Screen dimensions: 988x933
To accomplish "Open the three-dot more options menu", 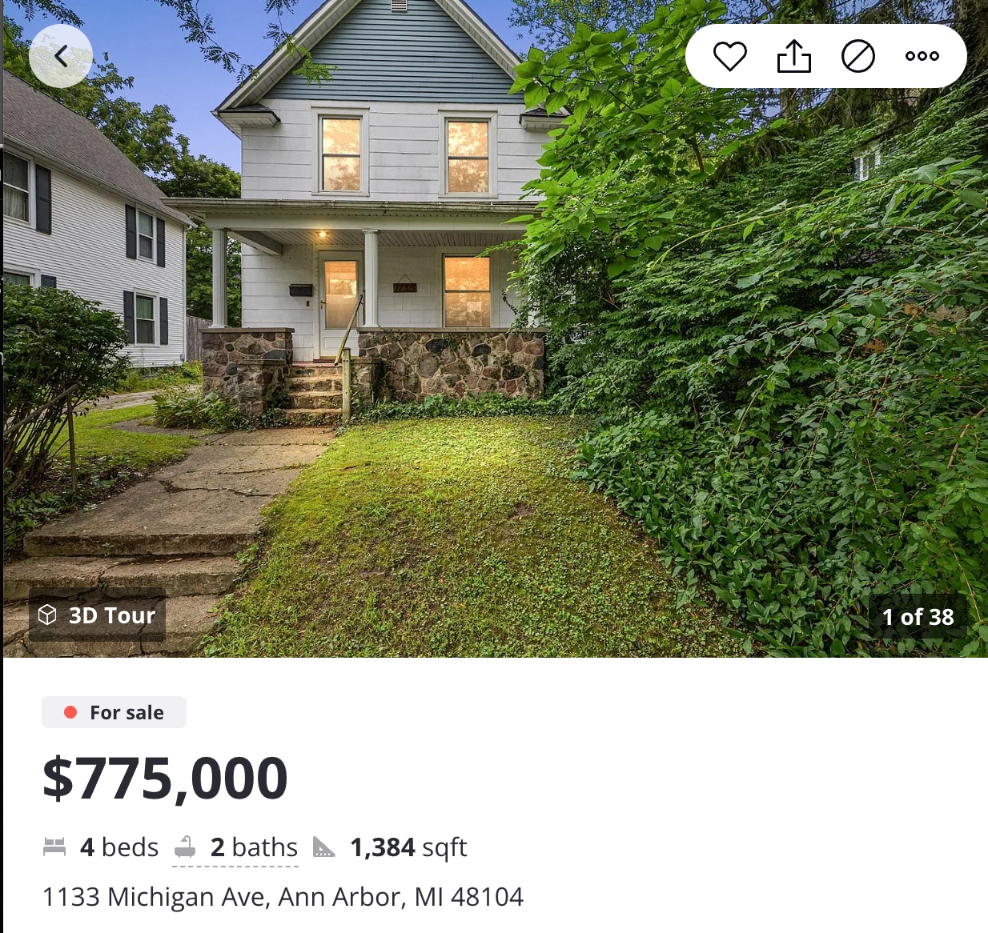I will point(922,56).
